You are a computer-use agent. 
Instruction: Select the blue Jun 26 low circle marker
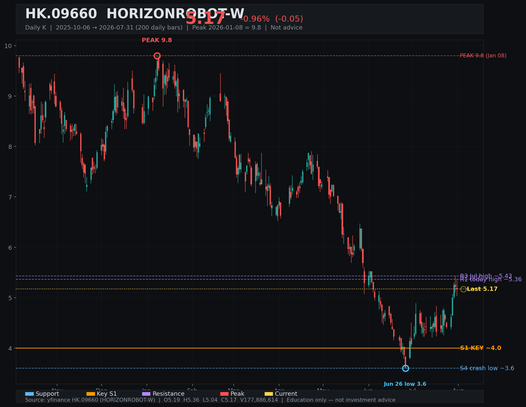405,368
